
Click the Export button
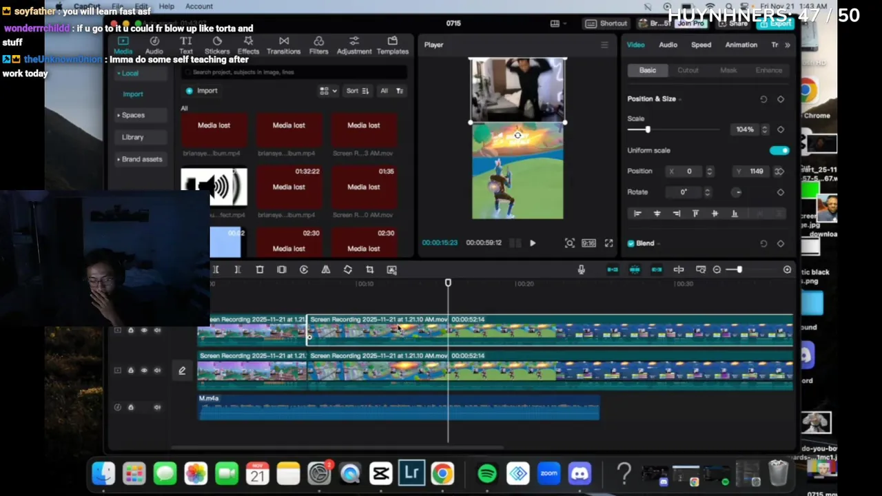click(x=775, y=23)
